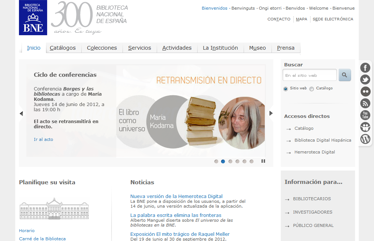This screenshot has width=374, height=241.
Task: Switch language to Welcome
Action: click(x=319, y=8)
